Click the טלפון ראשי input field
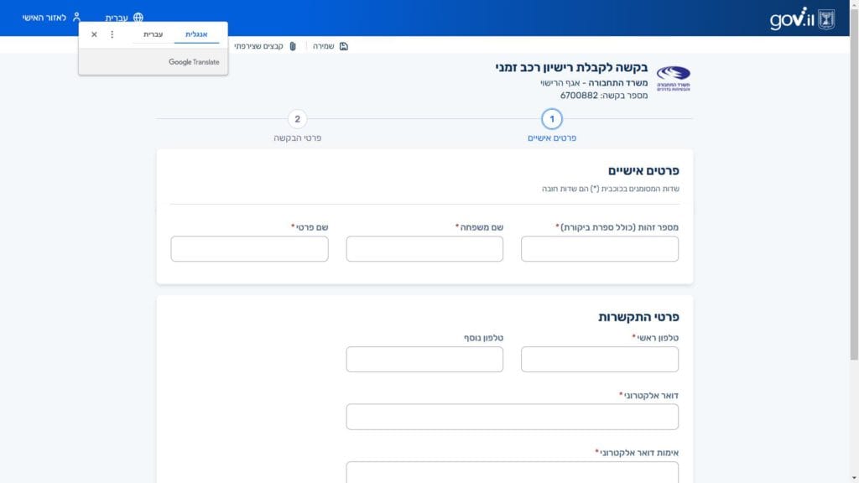The image size is (859, 483). 599,360
